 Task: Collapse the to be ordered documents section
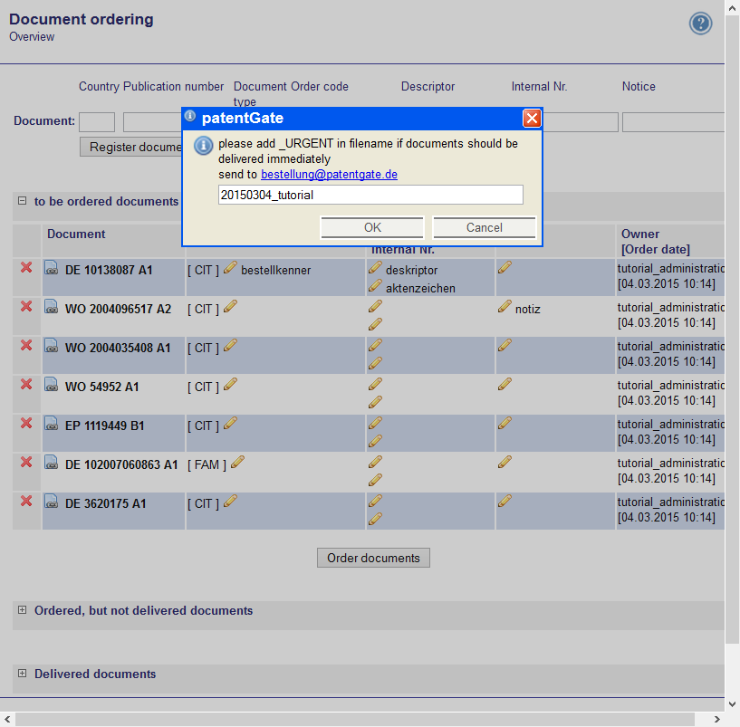click(22, 201)
